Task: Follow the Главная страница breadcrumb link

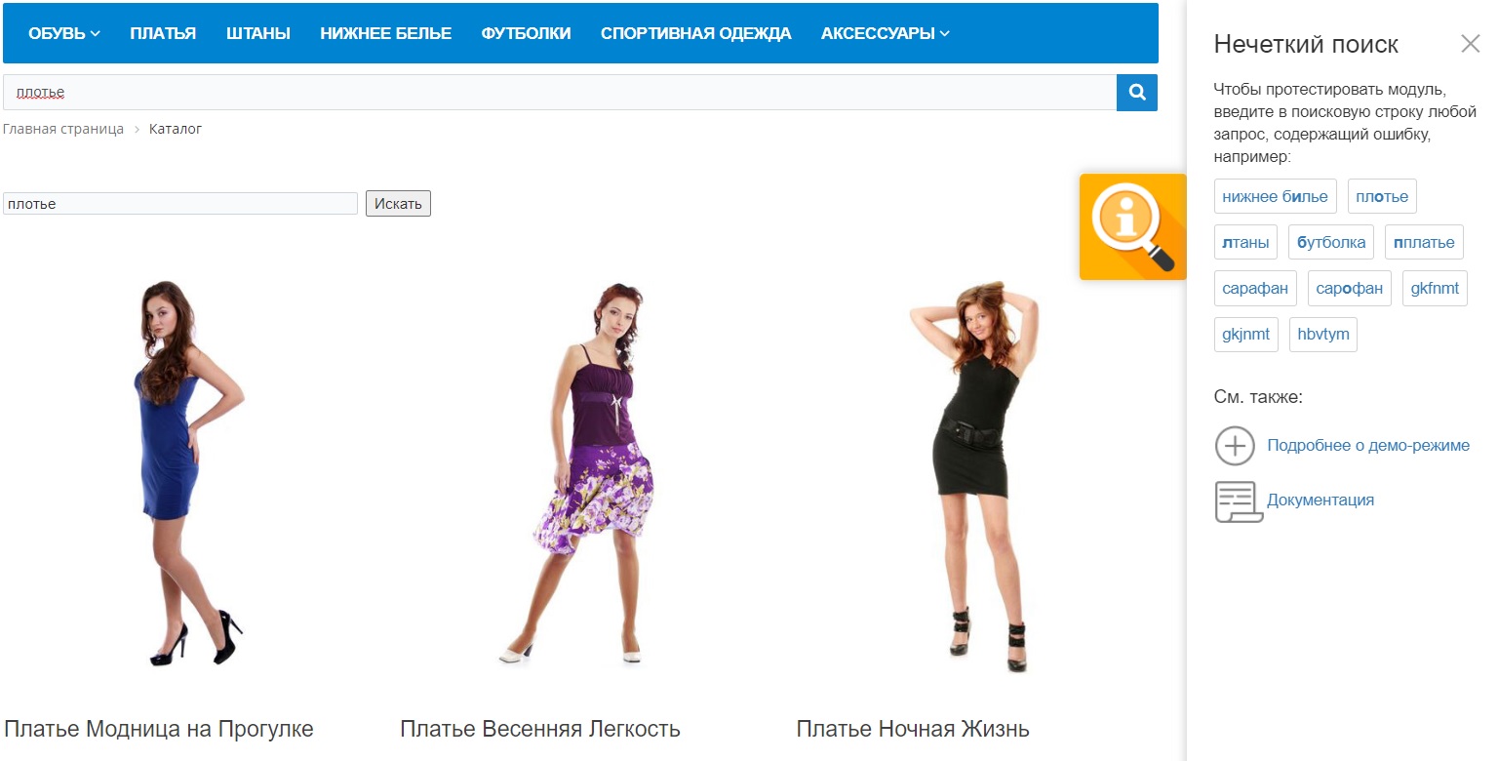Action: pos(63,129)
